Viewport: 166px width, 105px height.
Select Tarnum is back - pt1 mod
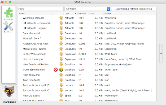pyautogui.click(x=87, y=90)
